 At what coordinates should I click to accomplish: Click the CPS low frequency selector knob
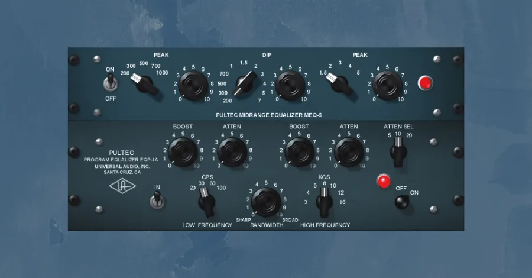pyautogui.click(x=206, y=202)
